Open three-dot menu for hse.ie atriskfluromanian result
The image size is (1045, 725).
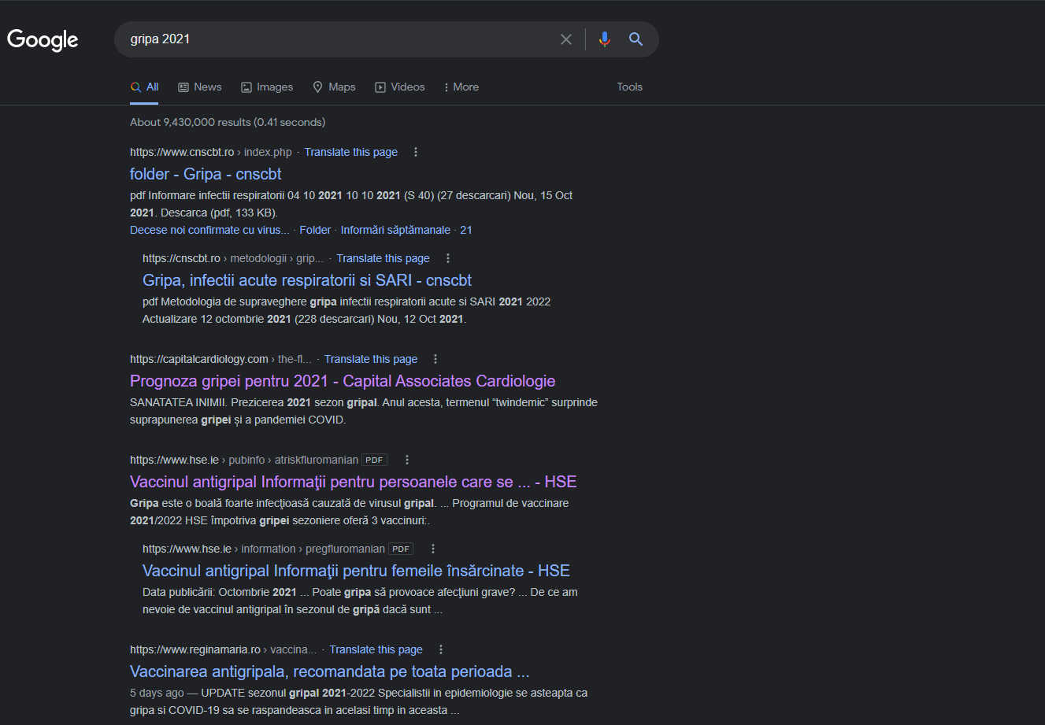(407, 460)
